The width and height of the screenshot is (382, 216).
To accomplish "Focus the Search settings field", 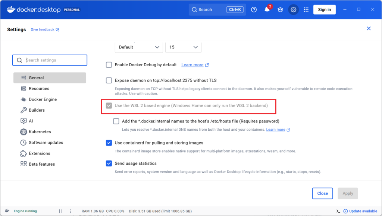I will [x=50, y=60].
